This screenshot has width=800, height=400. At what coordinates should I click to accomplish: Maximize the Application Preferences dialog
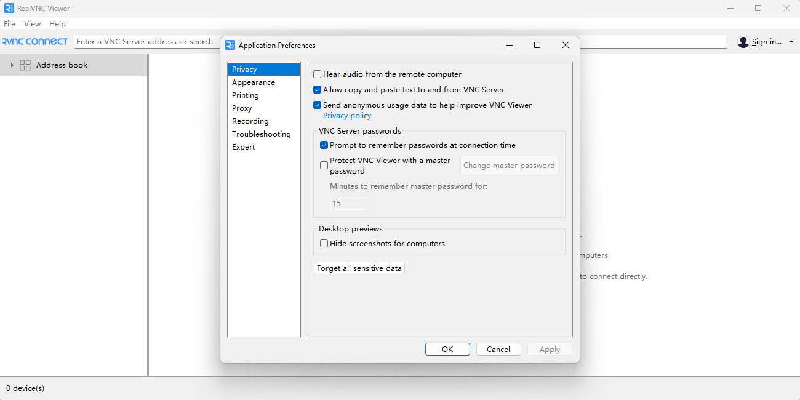tap(537, 45)
